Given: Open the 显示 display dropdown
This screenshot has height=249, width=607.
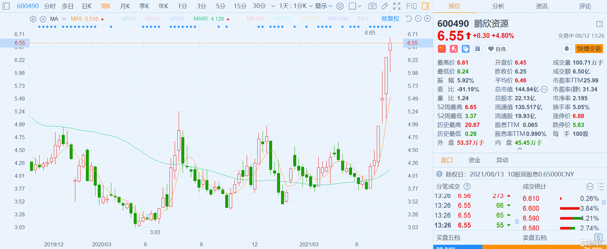Looking at the screenshot, I should (323, 6).
